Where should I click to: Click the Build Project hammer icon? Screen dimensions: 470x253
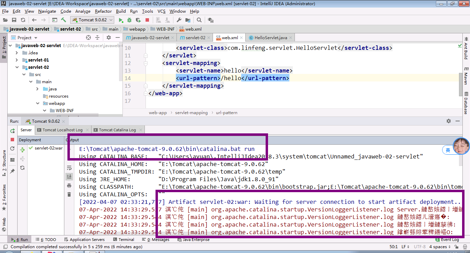coord(63,20)
